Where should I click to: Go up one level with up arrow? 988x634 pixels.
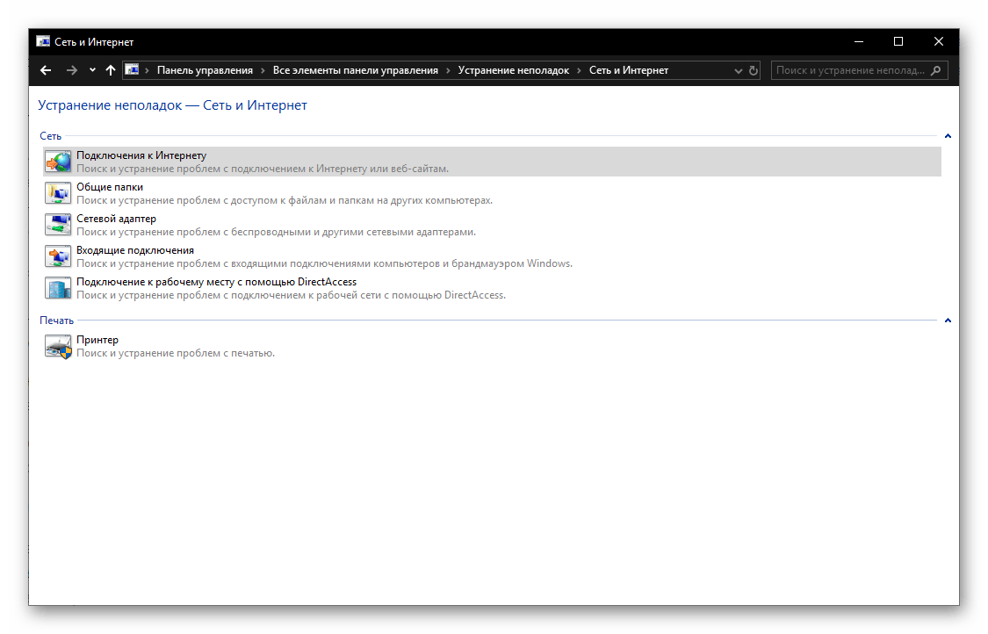click(x=111, y=70)
